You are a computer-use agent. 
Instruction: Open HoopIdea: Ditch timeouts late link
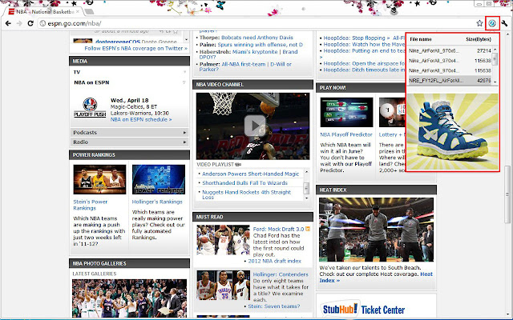coord(364,70)
